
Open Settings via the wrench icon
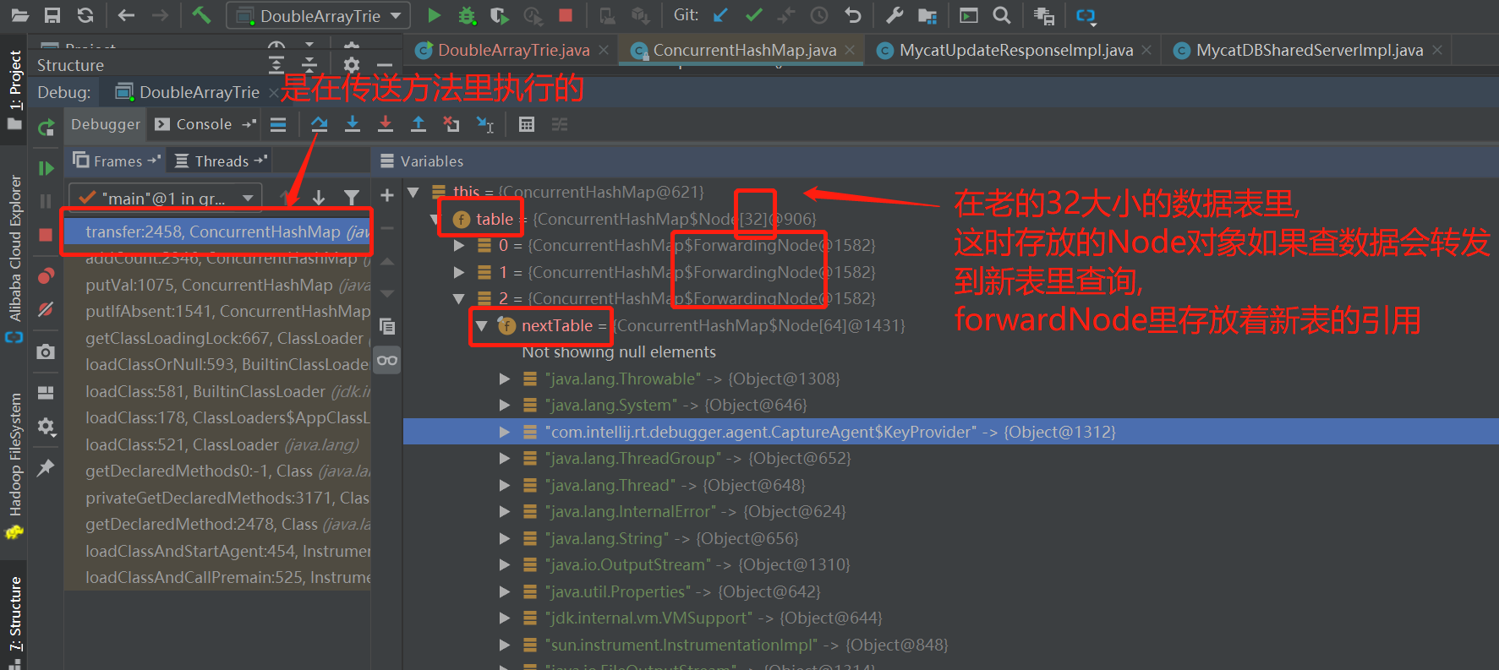(x=894, y=15)
